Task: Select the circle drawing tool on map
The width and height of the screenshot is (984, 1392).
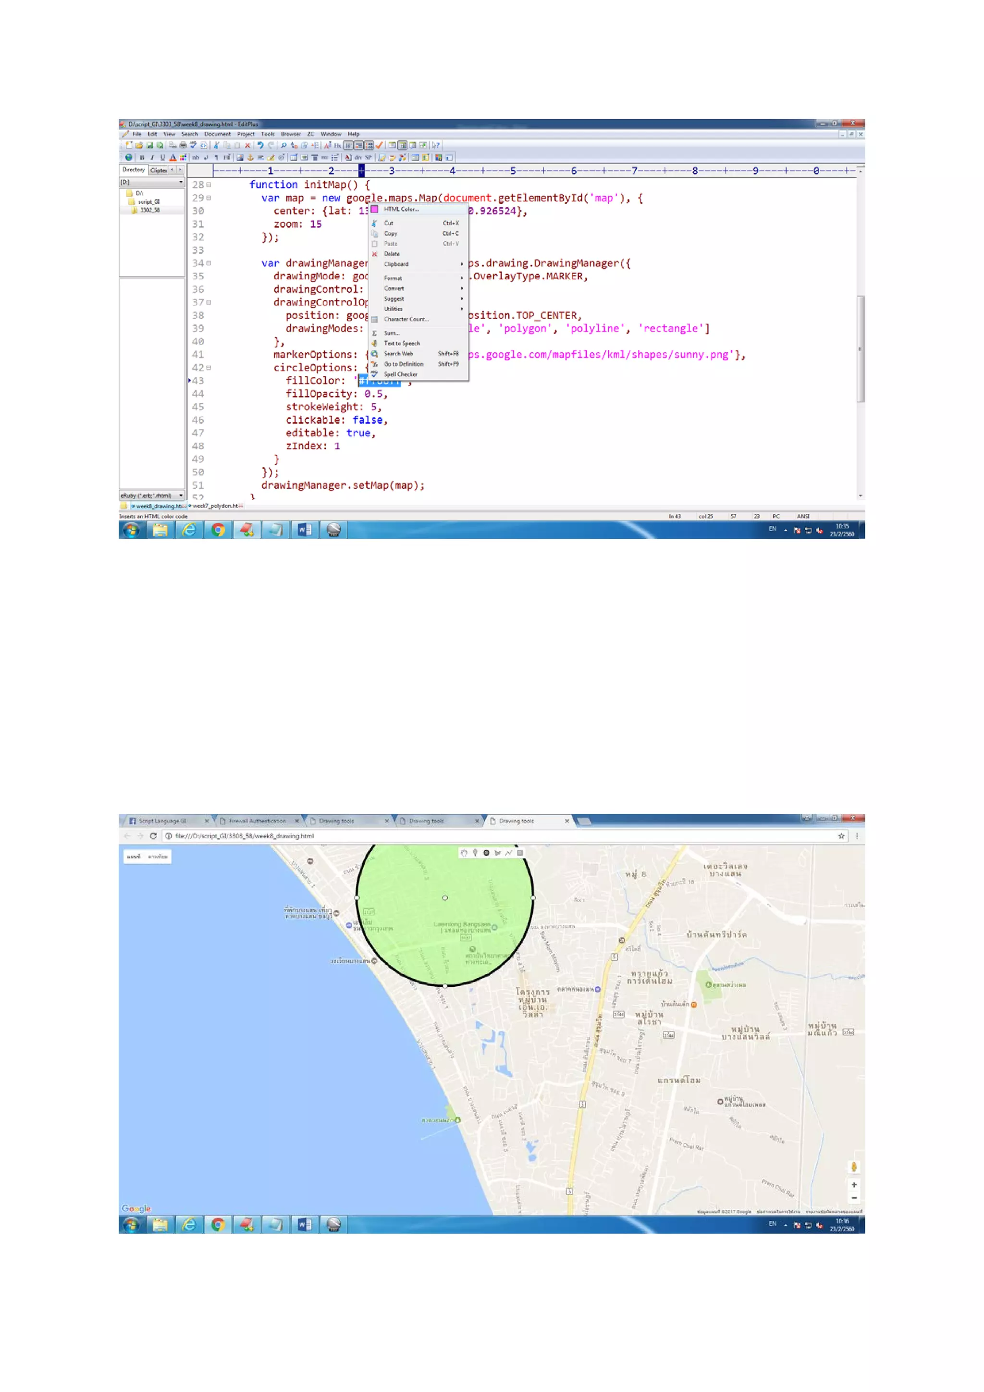Action: (x=486, y=853)
